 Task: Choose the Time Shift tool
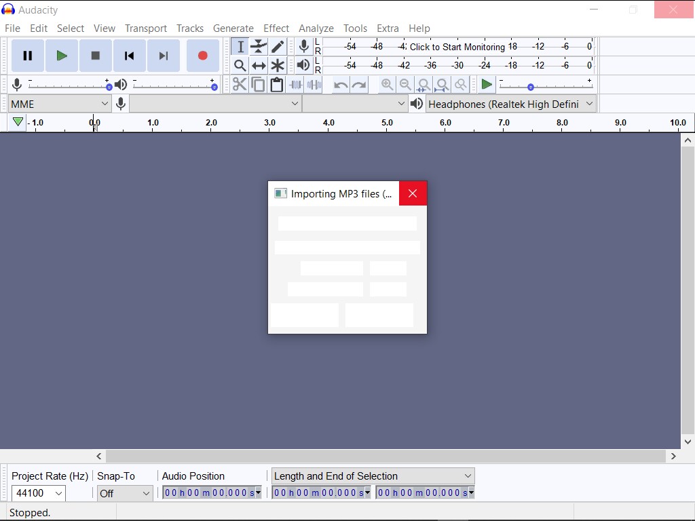coord(259,65)
